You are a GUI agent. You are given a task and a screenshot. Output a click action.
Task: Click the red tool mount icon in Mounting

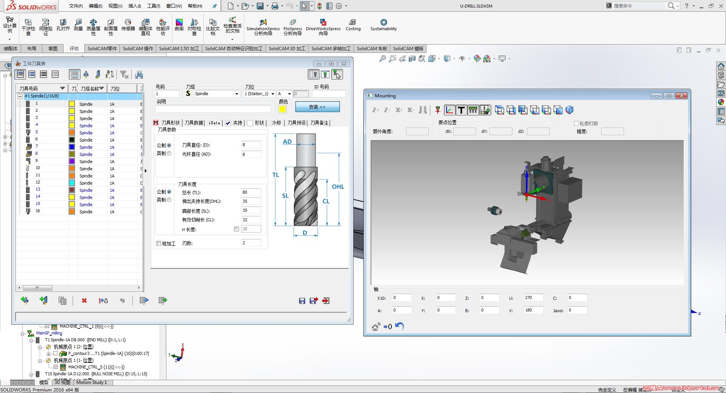click(438, 110)
